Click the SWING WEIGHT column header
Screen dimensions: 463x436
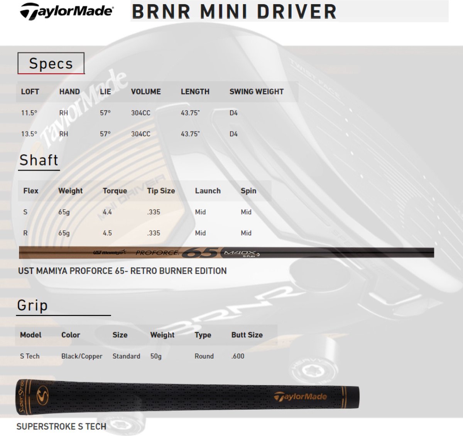[256, 92]
